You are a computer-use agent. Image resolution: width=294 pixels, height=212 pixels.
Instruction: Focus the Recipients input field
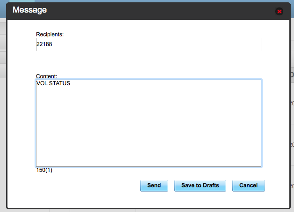click(149, 44)
